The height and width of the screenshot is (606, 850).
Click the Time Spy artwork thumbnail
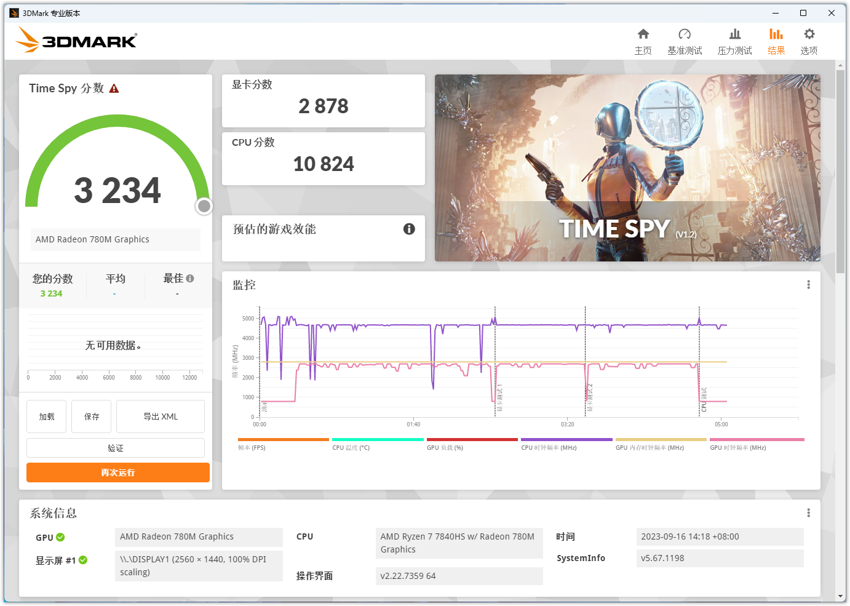[627, 168]
